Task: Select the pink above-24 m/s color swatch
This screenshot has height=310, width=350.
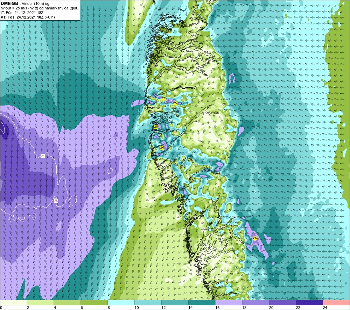Action: [x=336, y=302]
